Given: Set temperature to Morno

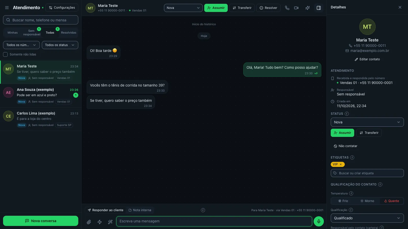Looking at the screenshot, I should pyautogui.click(x=367, y=201).
